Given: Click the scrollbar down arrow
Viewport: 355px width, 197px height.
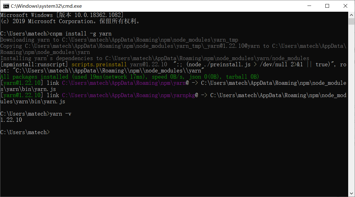Looking at the screenshot, I should 351,194.
